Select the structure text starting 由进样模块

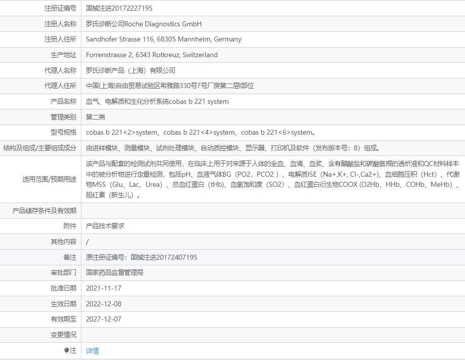coord(233,148)
